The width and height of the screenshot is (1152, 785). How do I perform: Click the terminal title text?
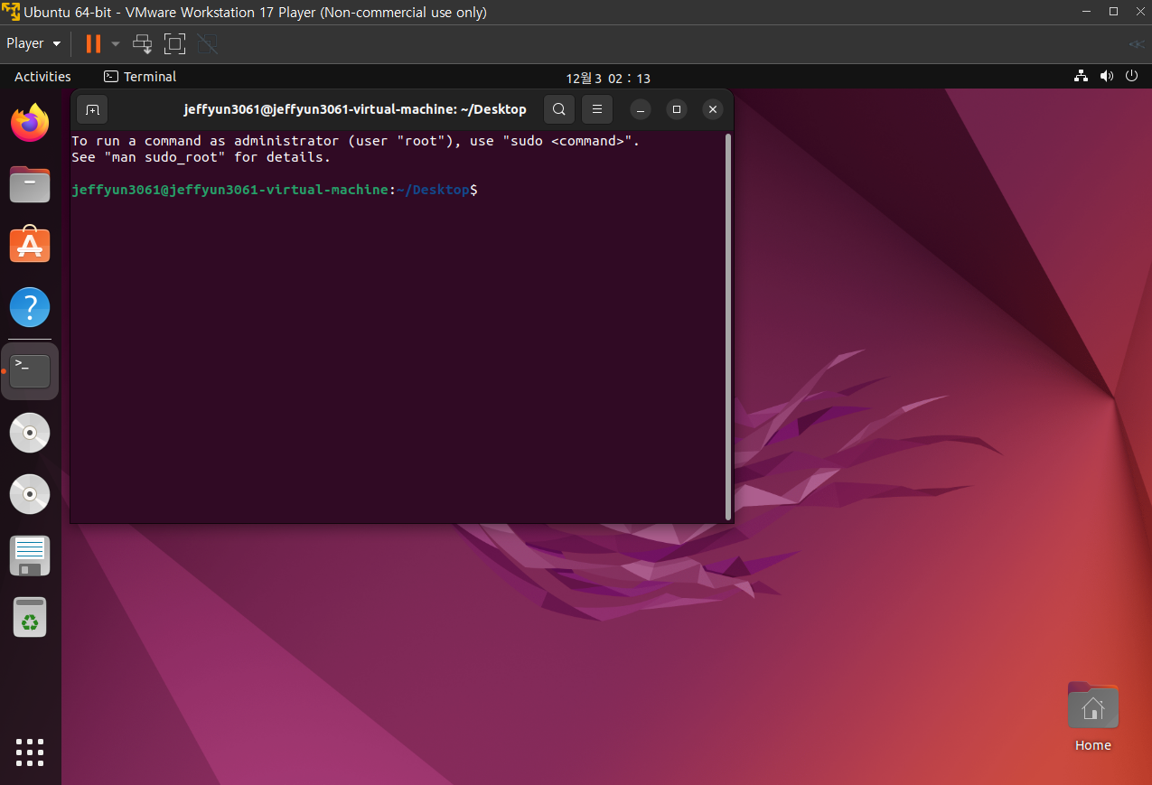tap(355, 109)
